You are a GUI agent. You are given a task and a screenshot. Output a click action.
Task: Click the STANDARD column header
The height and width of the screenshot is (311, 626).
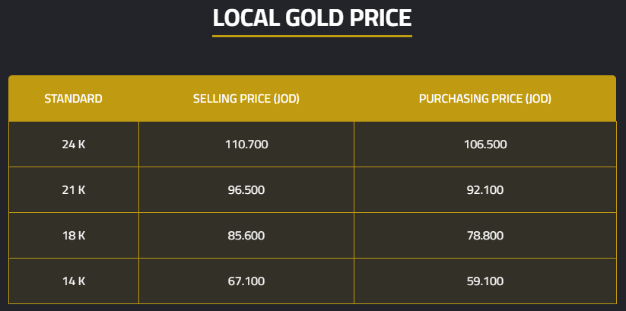74,99
